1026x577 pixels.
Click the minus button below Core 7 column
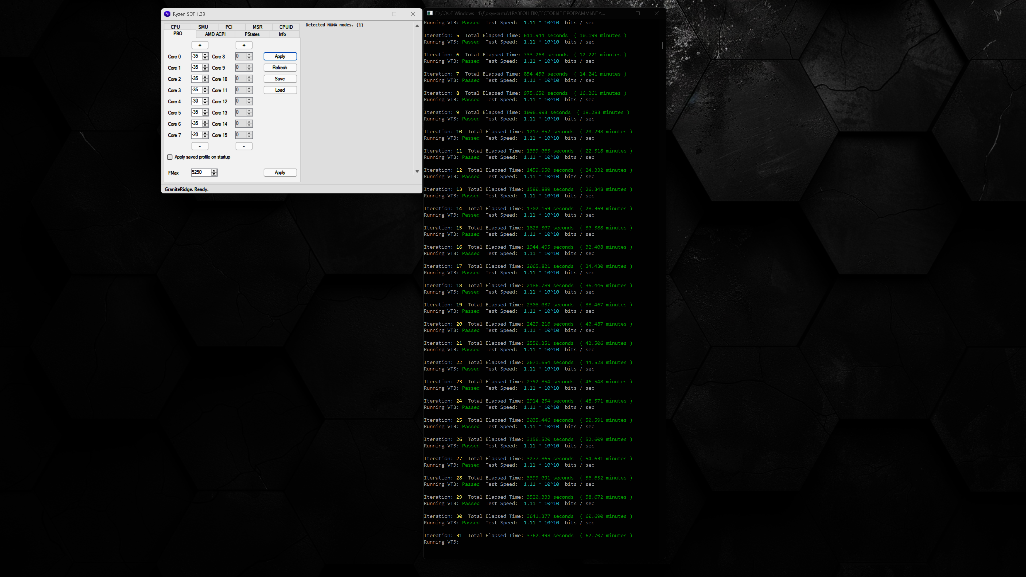click(200, 146)
